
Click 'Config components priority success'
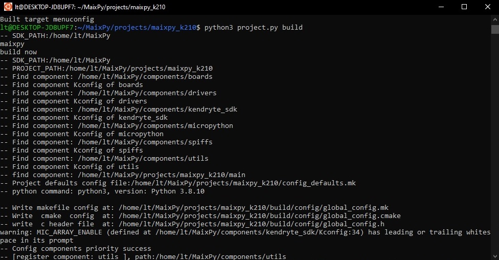click(x=81, y=249)
